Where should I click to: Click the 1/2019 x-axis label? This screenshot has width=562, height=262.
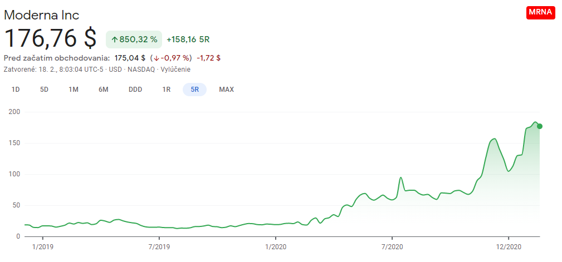pyautogui.click(x=43, y=247)
